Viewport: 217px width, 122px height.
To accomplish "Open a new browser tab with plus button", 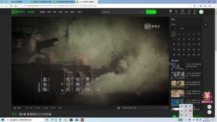I will pyautogui.click(x=100, y=2).
